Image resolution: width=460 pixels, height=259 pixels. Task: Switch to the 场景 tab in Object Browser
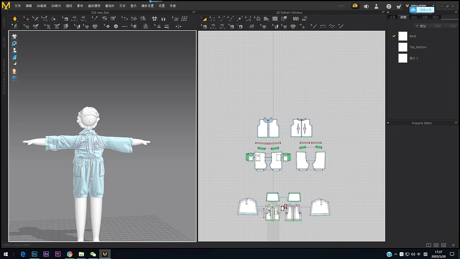pos(392,17)
